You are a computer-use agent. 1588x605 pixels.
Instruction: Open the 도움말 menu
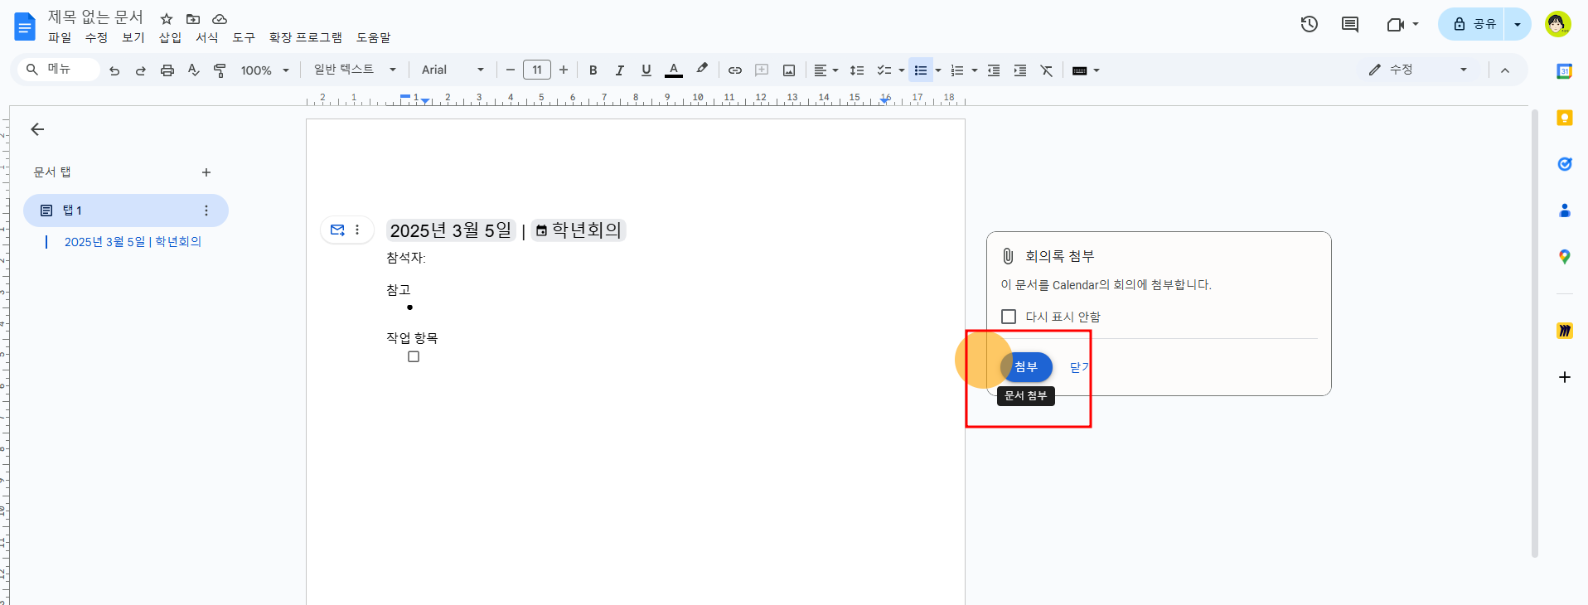(x=374, y=38)
